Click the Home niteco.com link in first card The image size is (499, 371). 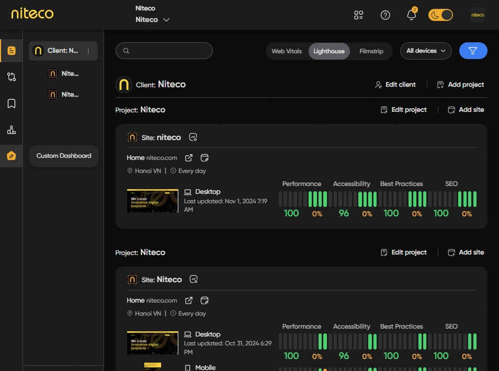[152, 158]
